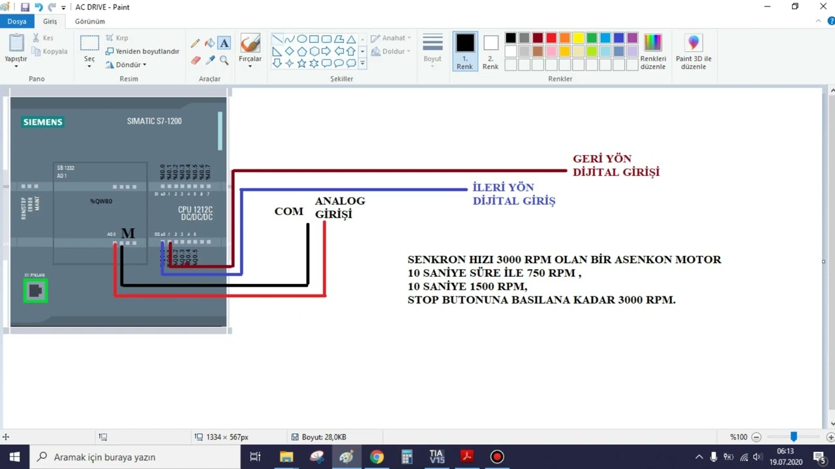
Task: Pick the yellow color swatch
Action: (x=578, y=38)
